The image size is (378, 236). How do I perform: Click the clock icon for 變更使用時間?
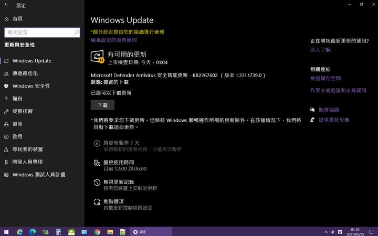97,163
